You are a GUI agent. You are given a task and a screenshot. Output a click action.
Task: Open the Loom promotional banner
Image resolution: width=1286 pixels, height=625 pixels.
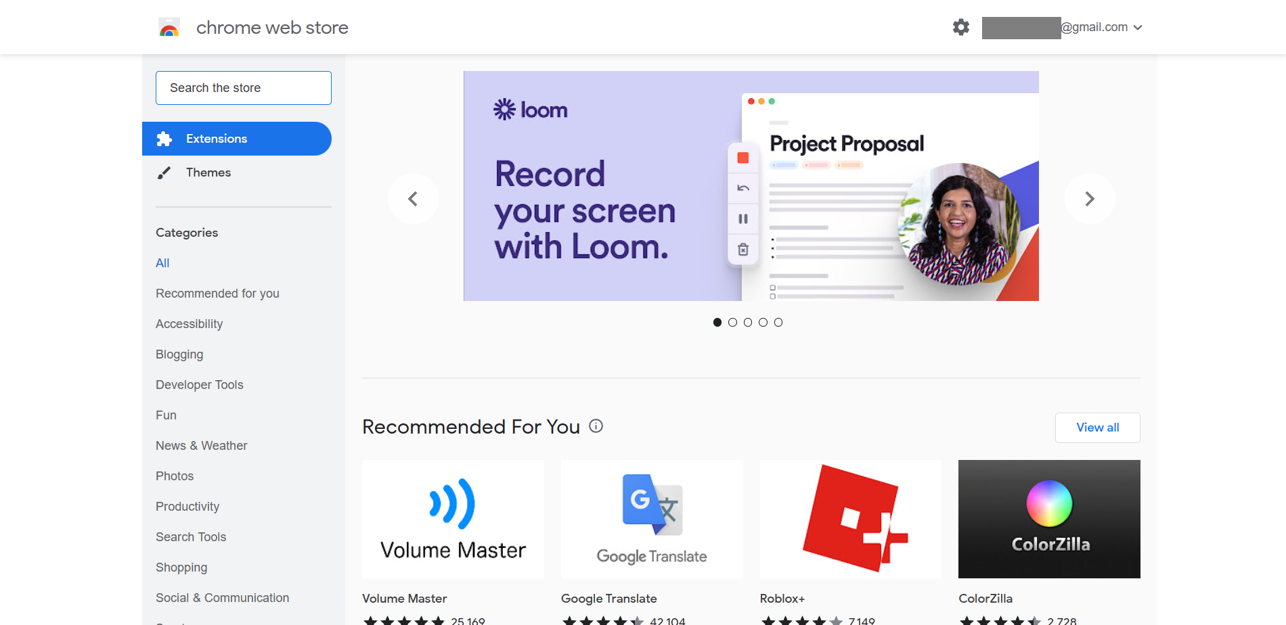click(751, 186)
